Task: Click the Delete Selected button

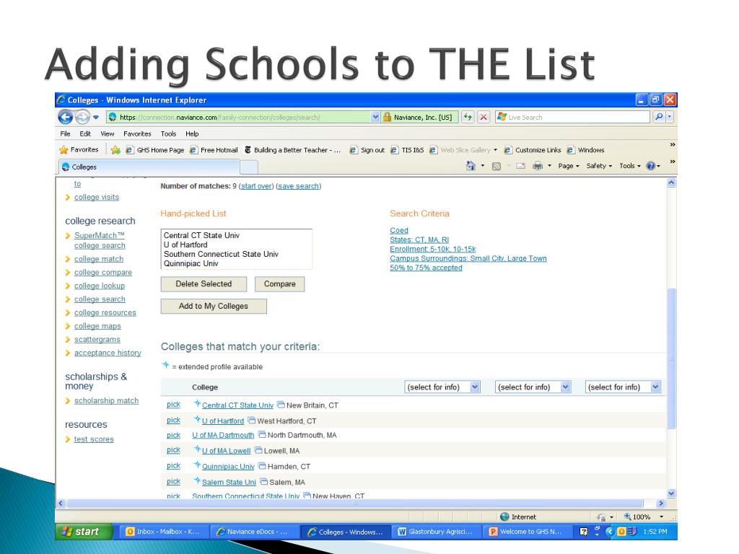Action: point(204,284)
